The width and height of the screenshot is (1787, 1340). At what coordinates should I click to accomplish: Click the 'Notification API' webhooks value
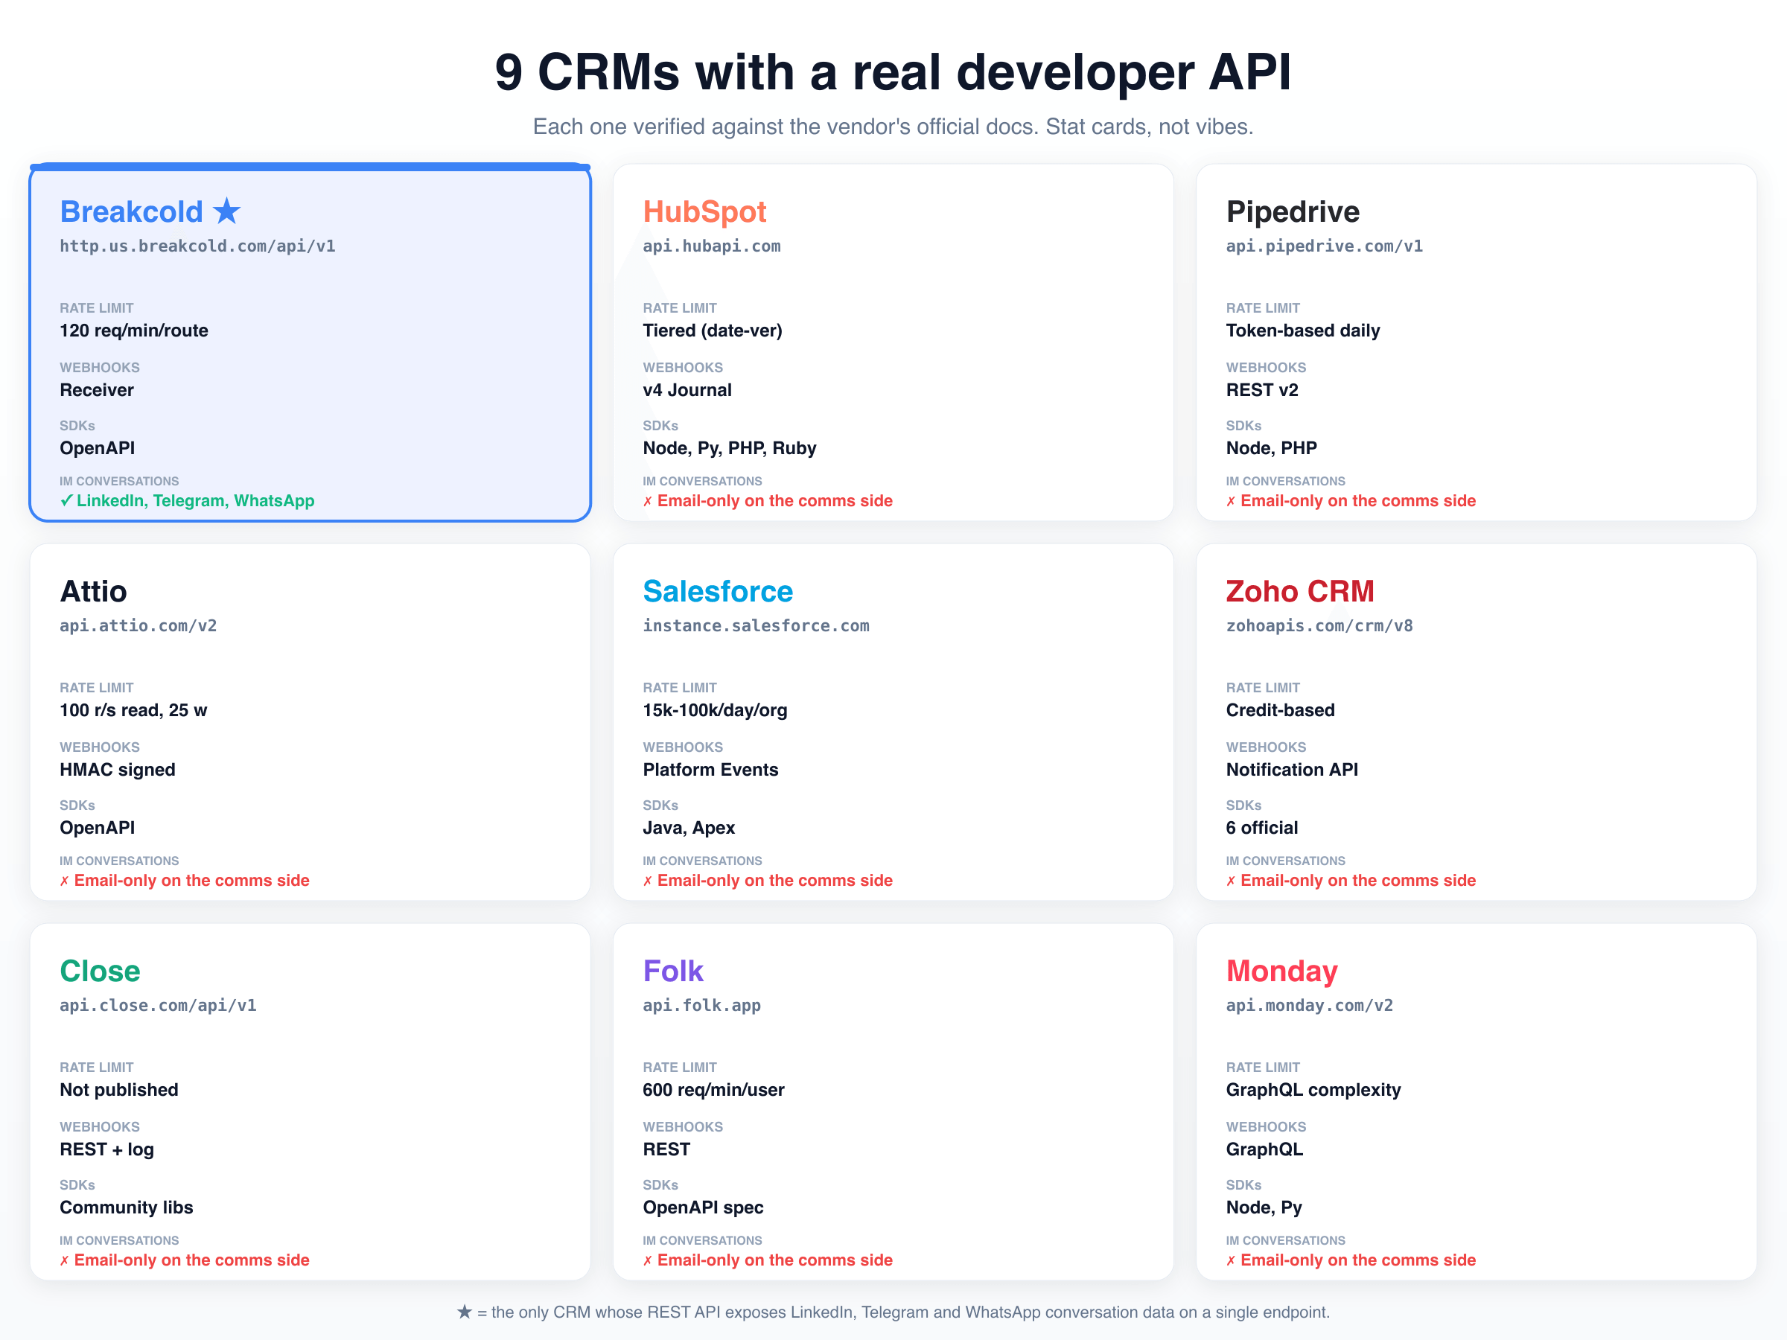pos(1292,770)
